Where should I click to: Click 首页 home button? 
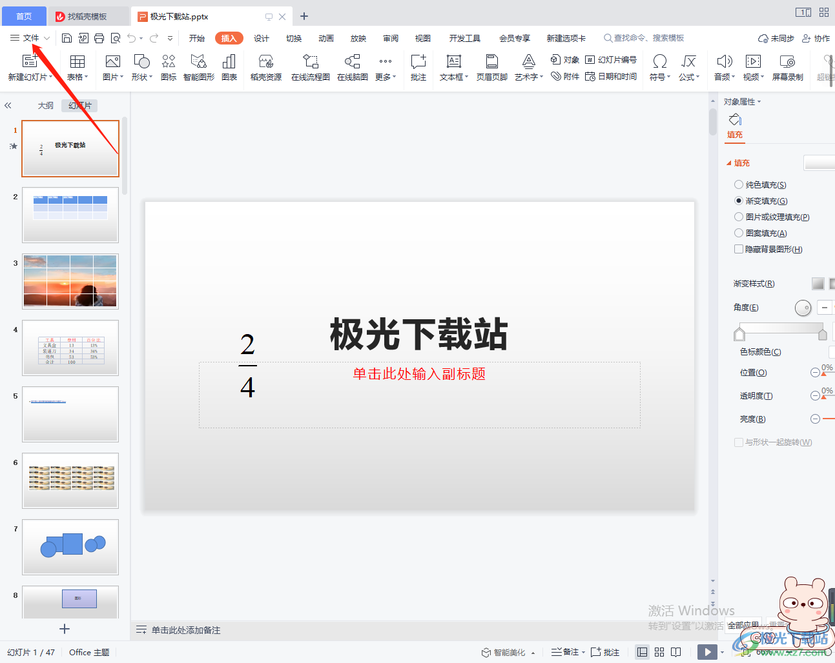click(24, 16)
